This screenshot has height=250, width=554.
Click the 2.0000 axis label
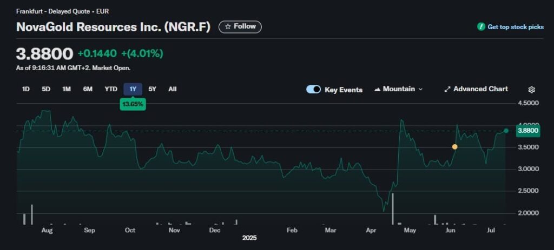527,213
